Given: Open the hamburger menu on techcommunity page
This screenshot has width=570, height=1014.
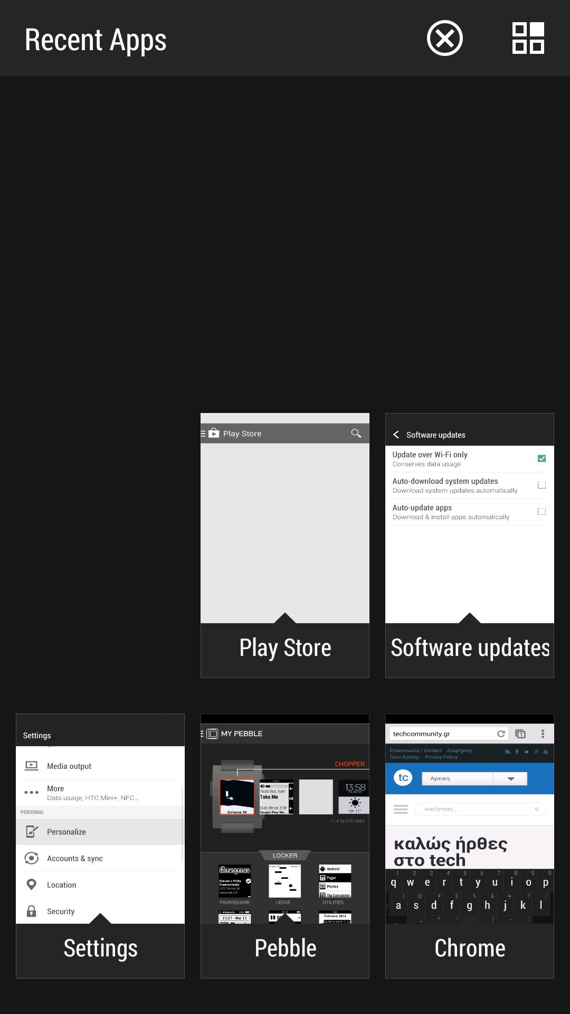Looking at the screenshot, I should (x=401, y=809).
